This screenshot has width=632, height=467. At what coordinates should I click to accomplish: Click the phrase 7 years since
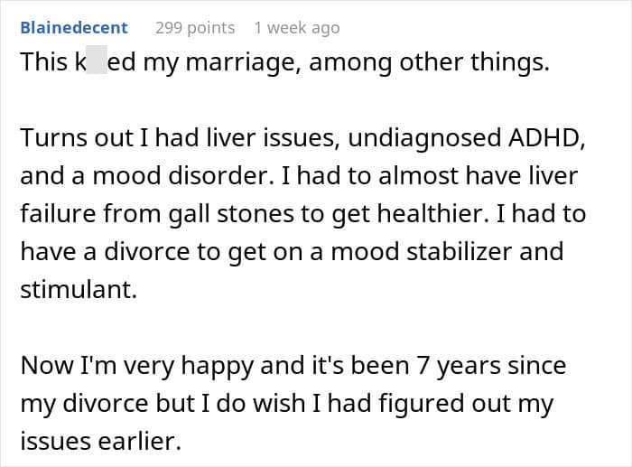pos(491,366)
